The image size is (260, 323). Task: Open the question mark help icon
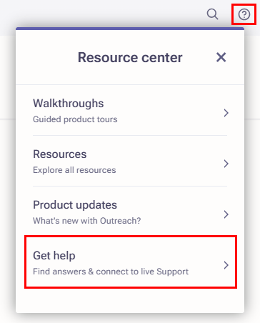[x=244, y=14]
